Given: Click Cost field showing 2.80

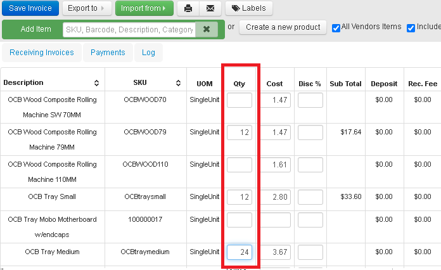Looking at the screenshot, I should point(276,197).
